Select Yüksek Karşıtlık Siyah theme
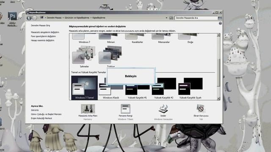Screen dimensions: 271x152 click(x=190, y=88)
